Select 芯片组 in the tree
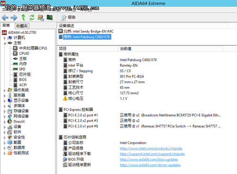 pos(25,74)
